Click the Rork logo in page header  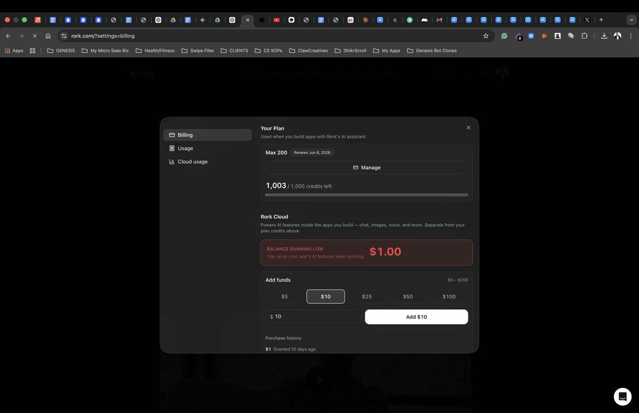[x=142, y=73]
